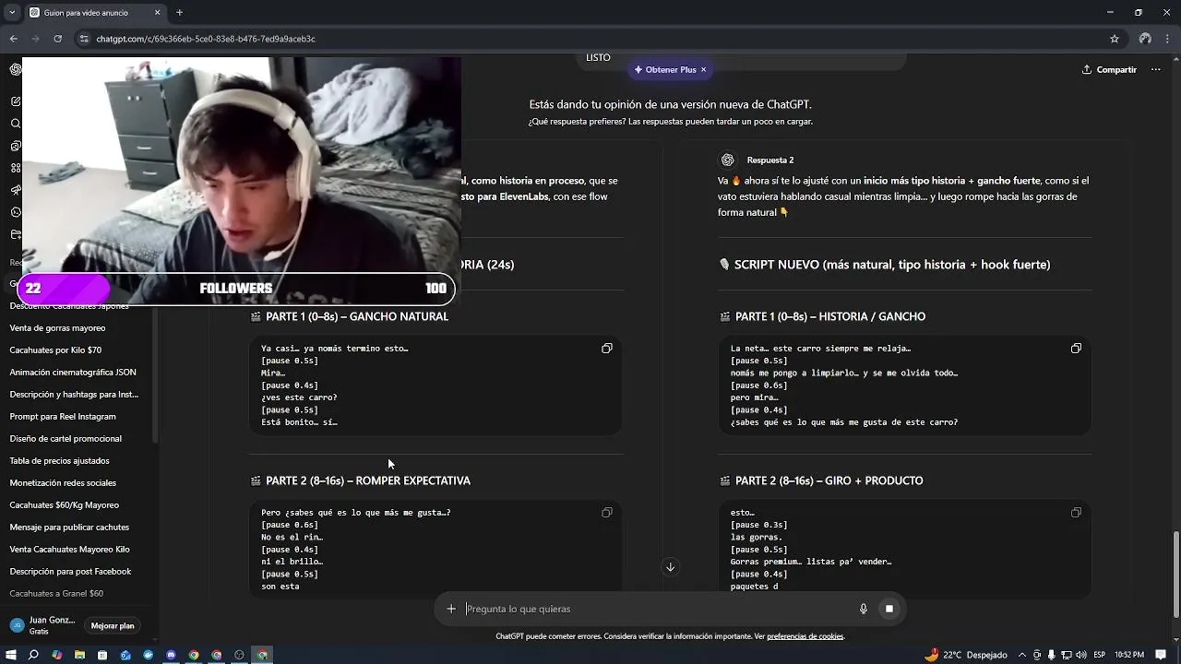Copy the PARTE 1 HISTORIA / GANCHO code block
1181x664 pixels.
tap(1076, 349)
